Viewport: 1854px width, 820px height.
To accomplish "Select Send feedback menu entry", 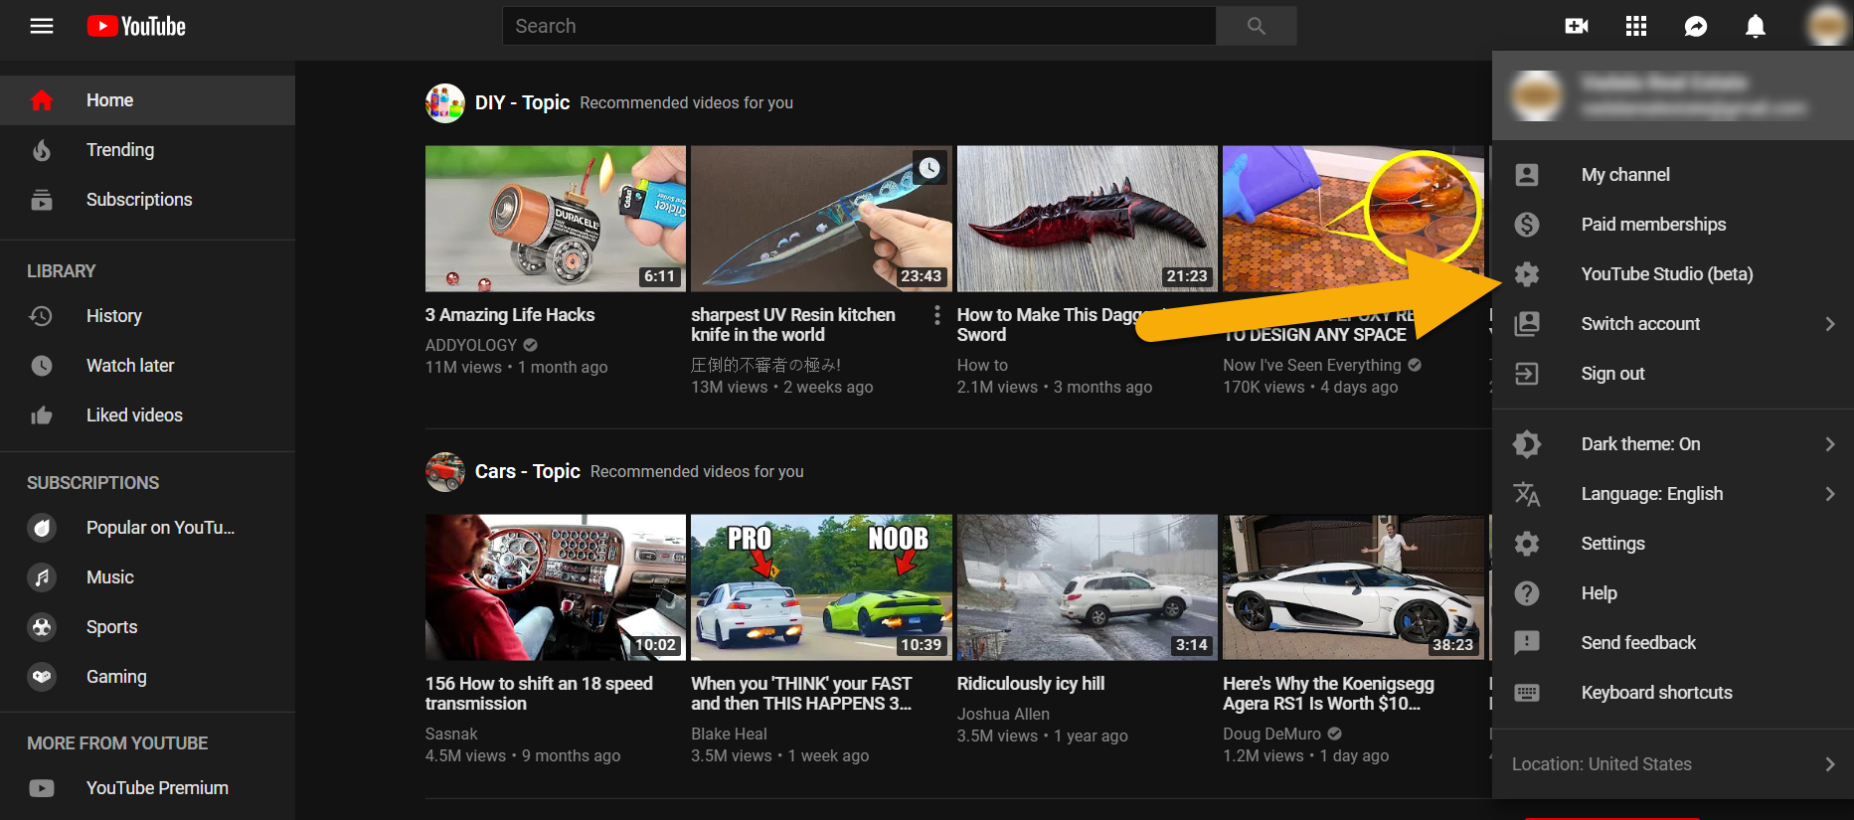I will pyautogui.click(x=1638, y=643).
